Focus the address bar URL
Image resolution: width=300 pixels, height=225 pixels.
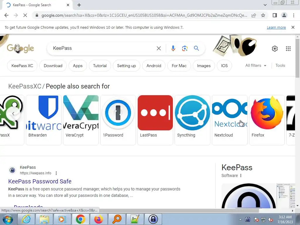(x=144, y=15)
